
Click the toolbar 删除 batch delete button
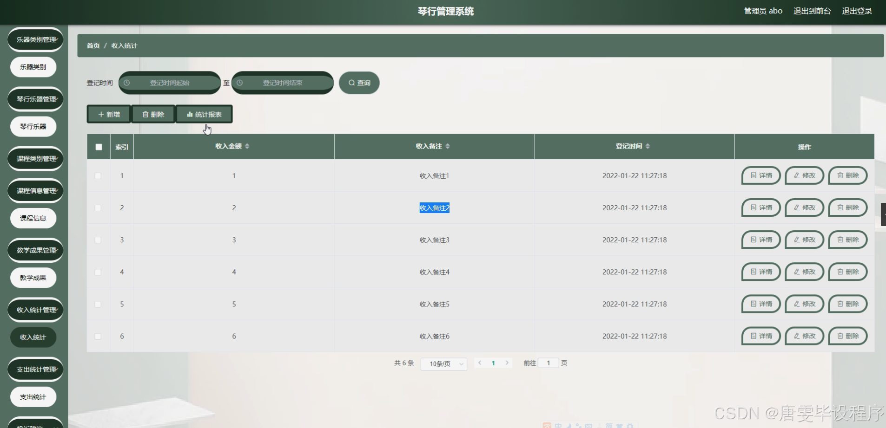coord(153,114)
